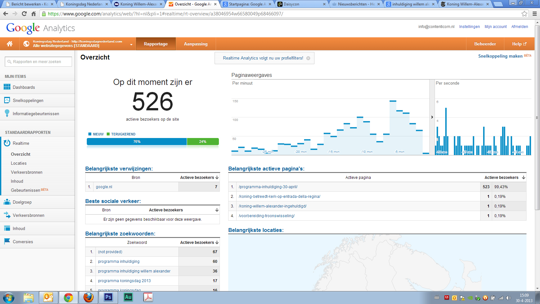This screenshot has height=304, width=540.
Task: Click the green 24% returning visitors bar
Action: coord(203,142)
